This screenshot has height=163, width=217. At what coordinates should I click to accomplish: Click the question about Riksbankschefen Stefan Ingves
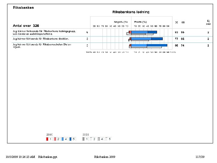point(42,46)
